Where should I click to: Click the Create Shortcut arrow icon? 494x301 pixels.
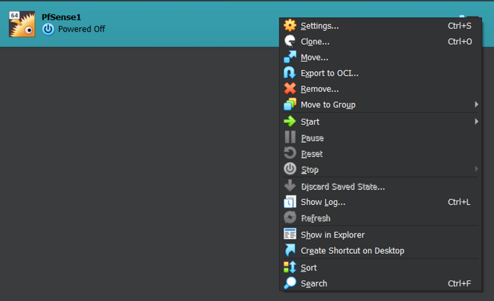290,250
